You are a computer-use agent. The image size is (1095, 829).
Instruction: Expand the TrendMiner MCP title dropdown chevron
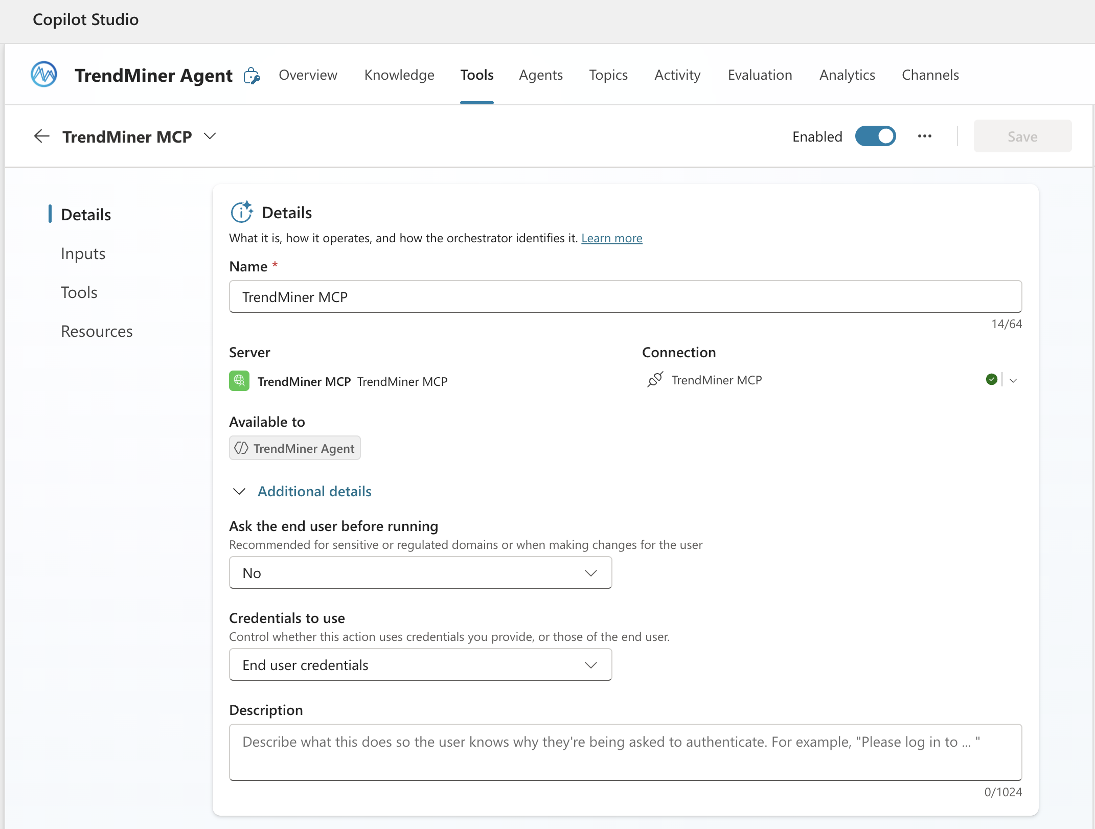pyautogui.click(x=210, y=136)
